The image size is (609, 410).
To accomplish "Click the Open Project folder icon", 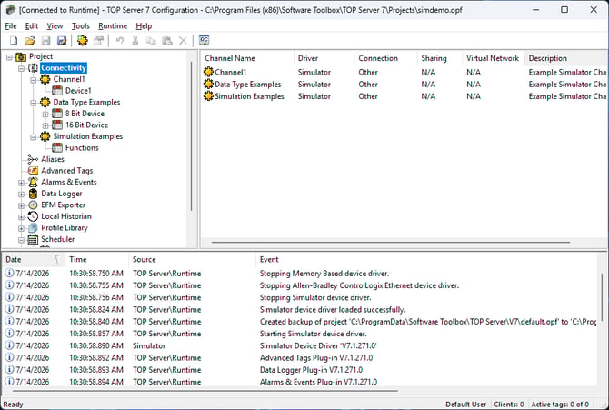I will (29, 40).
